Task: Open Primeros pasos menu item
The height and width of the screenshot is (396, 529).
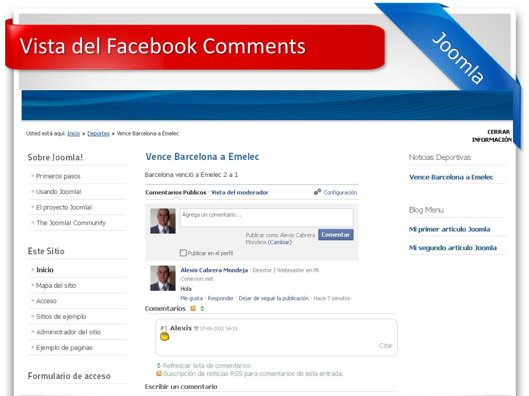Action: click(x=58, y=176)
